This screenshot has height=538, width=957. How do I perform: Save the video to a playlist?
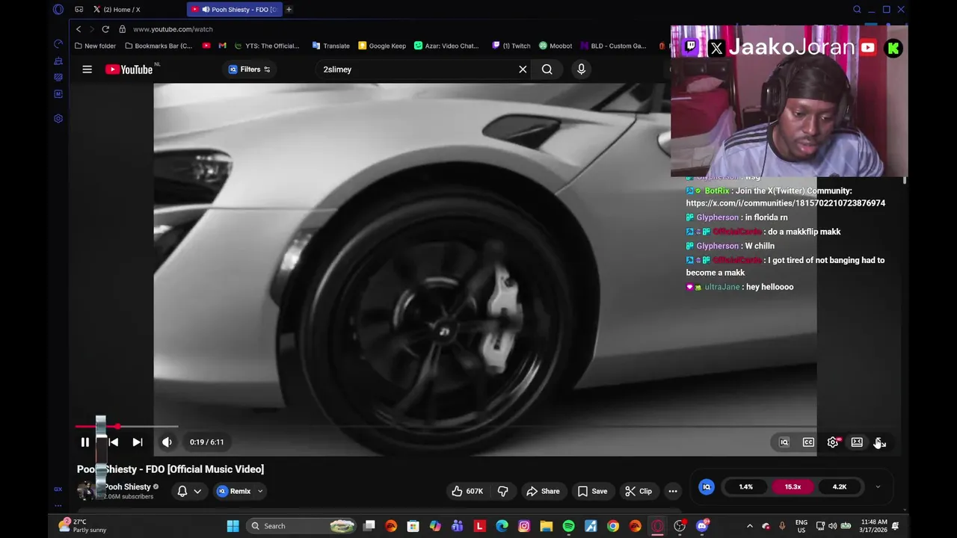(592, 491)
